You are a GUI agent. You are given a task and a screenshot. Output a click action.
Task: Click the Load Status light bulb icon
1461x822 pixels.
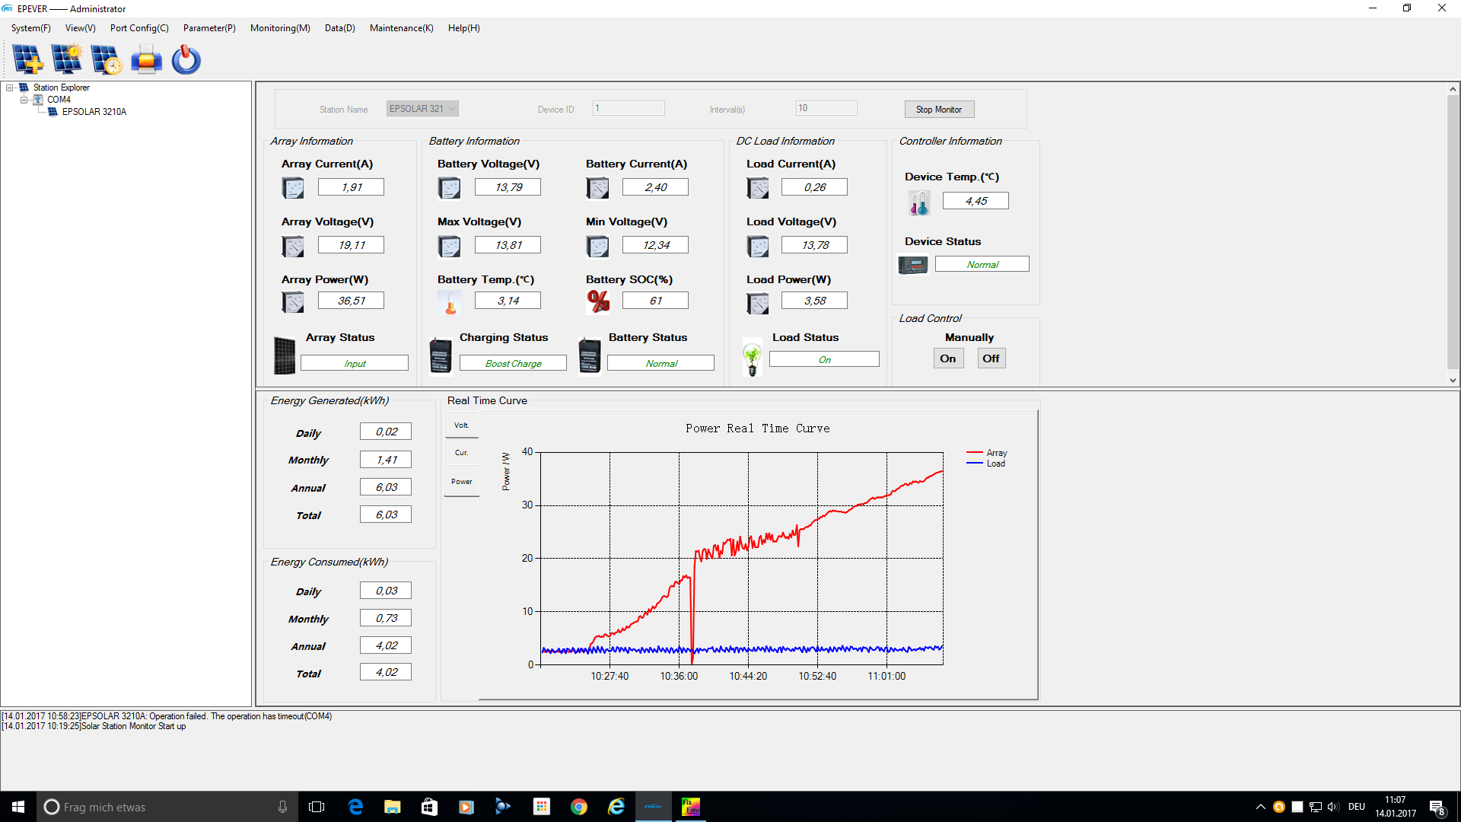click(x=753, y=358)
